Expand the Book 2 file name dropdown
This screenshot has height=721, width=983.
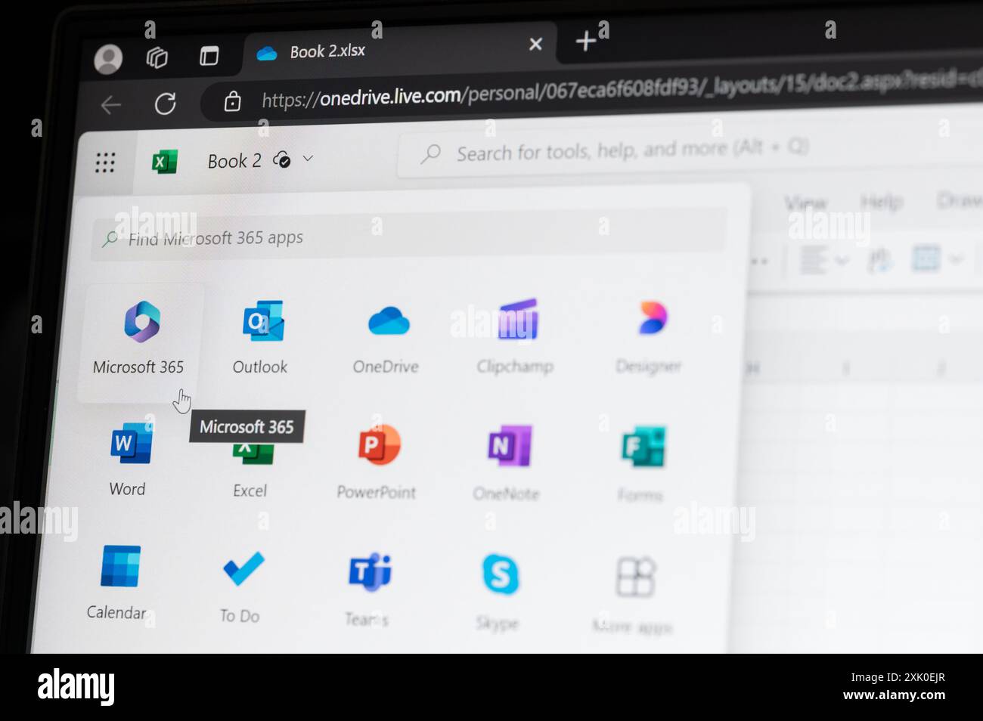click(308, 159)
